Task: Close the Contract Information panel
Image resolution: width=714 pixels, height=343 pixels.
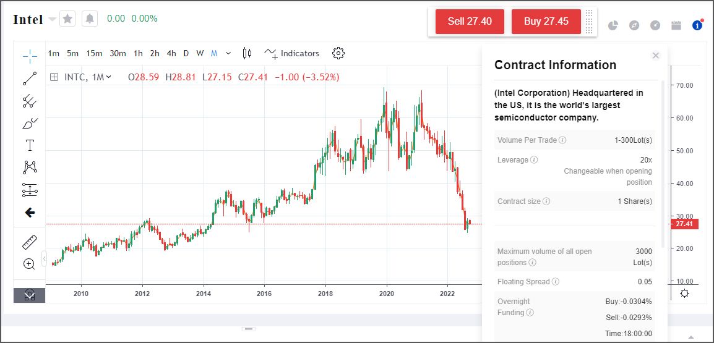Action: [x=656, y=56]
